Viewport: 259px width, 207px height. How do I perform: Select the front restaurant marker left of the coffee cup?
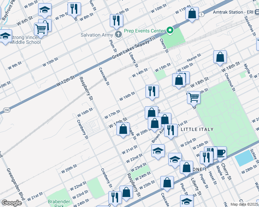pos(206,158)
